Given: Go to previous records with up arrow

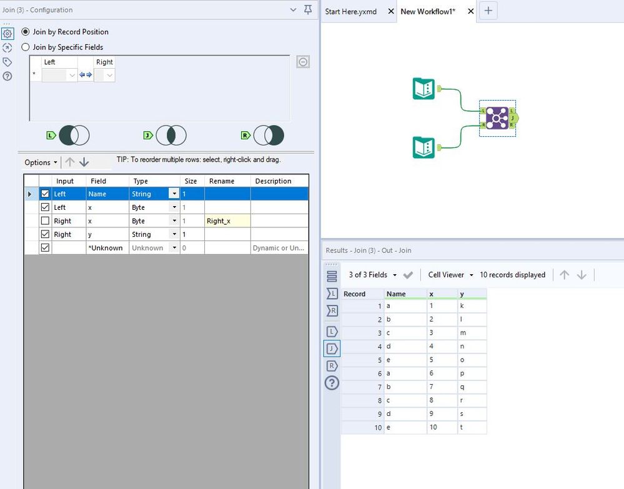Looking at the screenshot, I should (564, 275).
